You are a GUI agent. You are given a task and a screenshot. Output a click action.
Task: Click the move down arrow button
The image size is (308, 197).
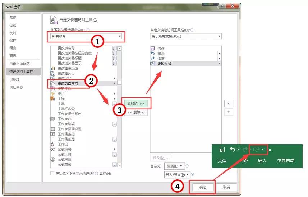[x=229, y=112]
